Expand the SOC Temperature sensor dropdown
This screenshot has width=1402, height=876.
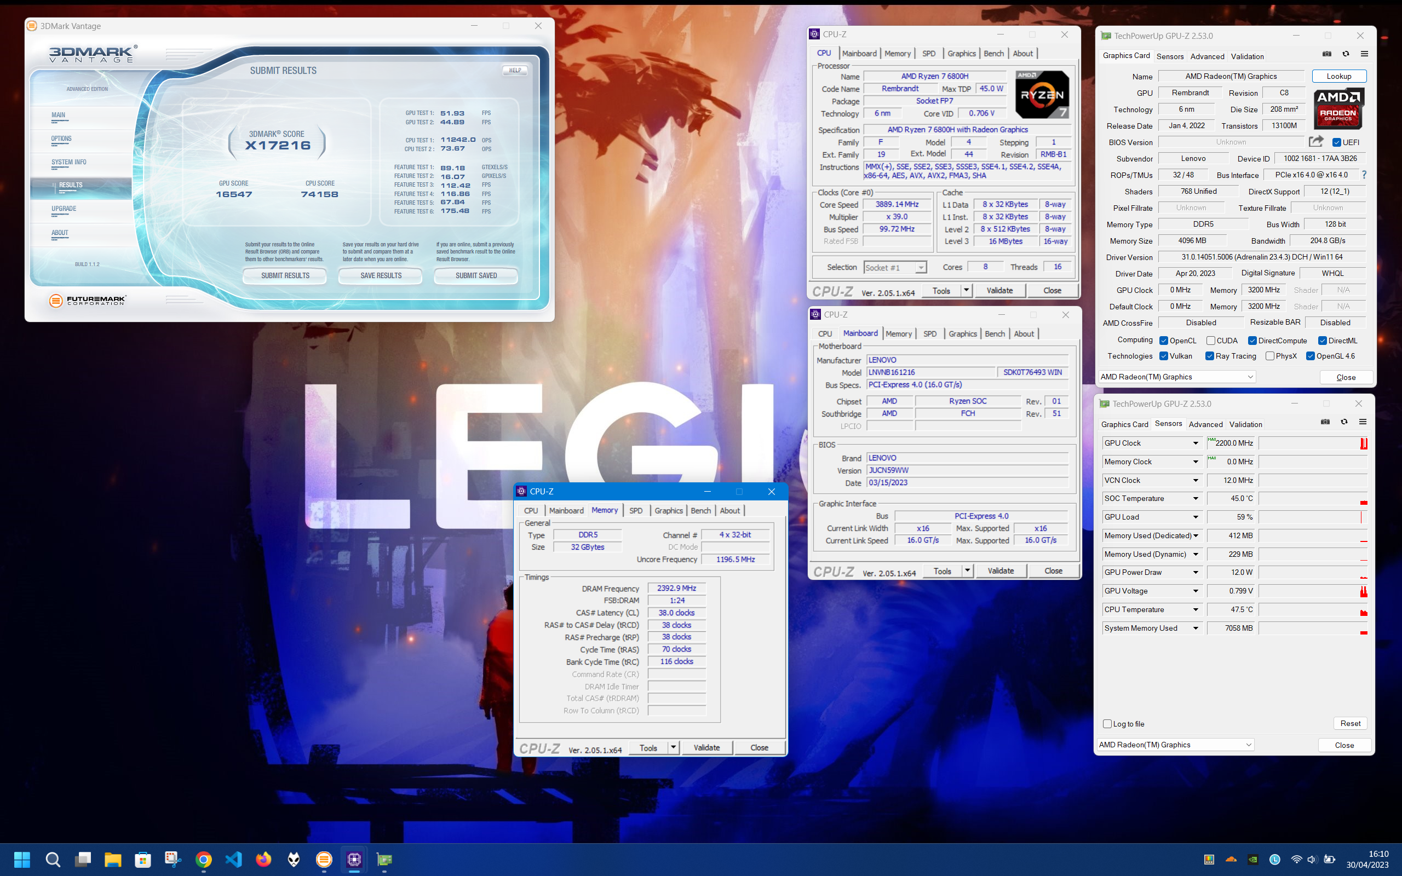[x=1195, y=498]
